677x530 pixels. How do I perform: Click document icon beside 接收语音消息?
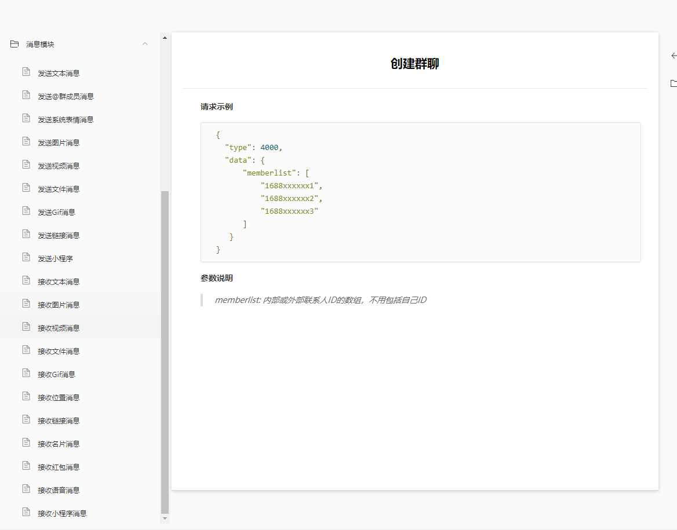click(26, 489)
